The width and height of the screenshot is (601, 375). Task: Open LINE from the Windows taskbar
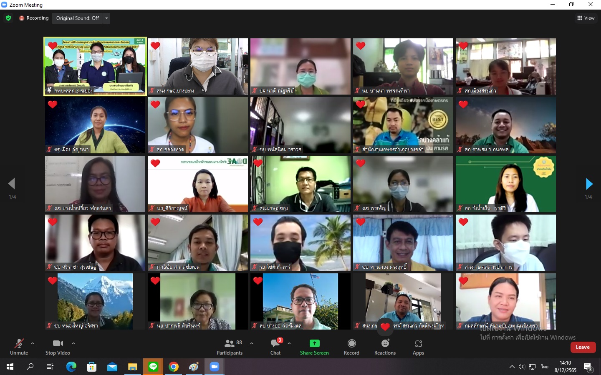pyautogui.click(x=153, y=367)
